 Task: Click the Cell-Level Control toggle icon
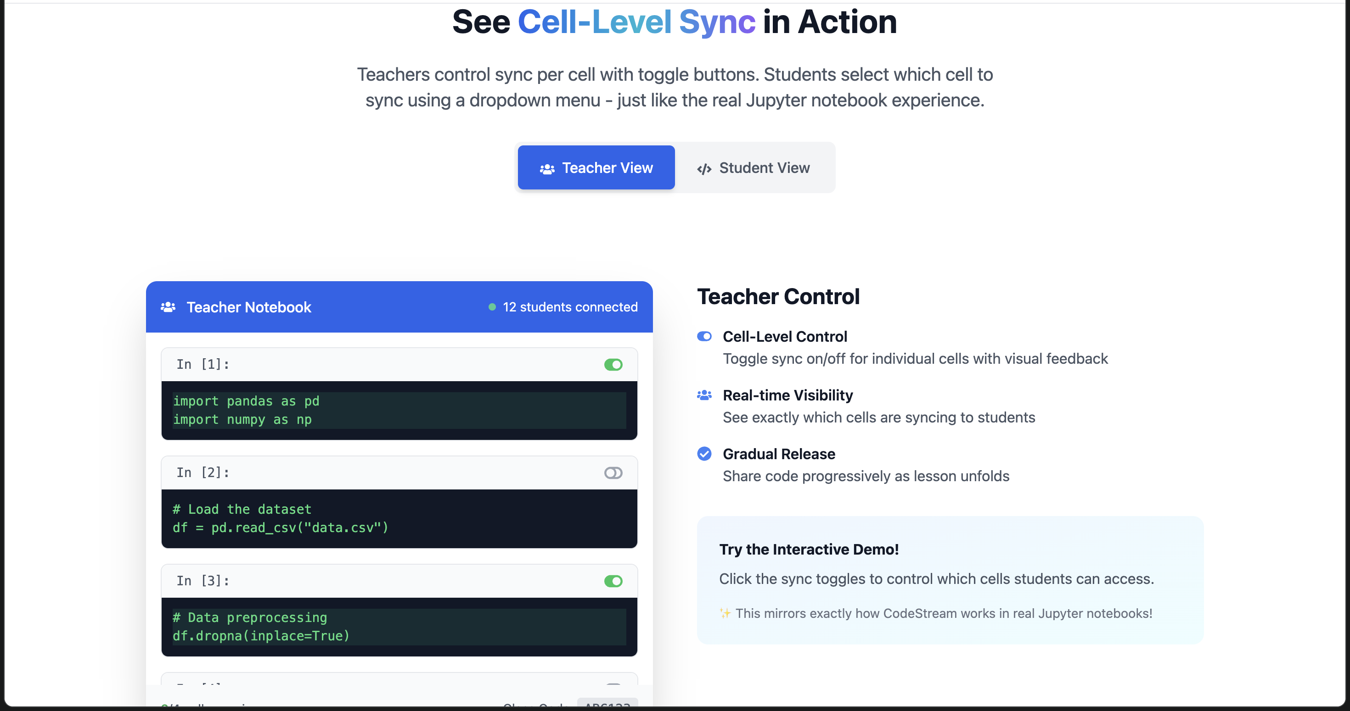[x=704, y=336]
